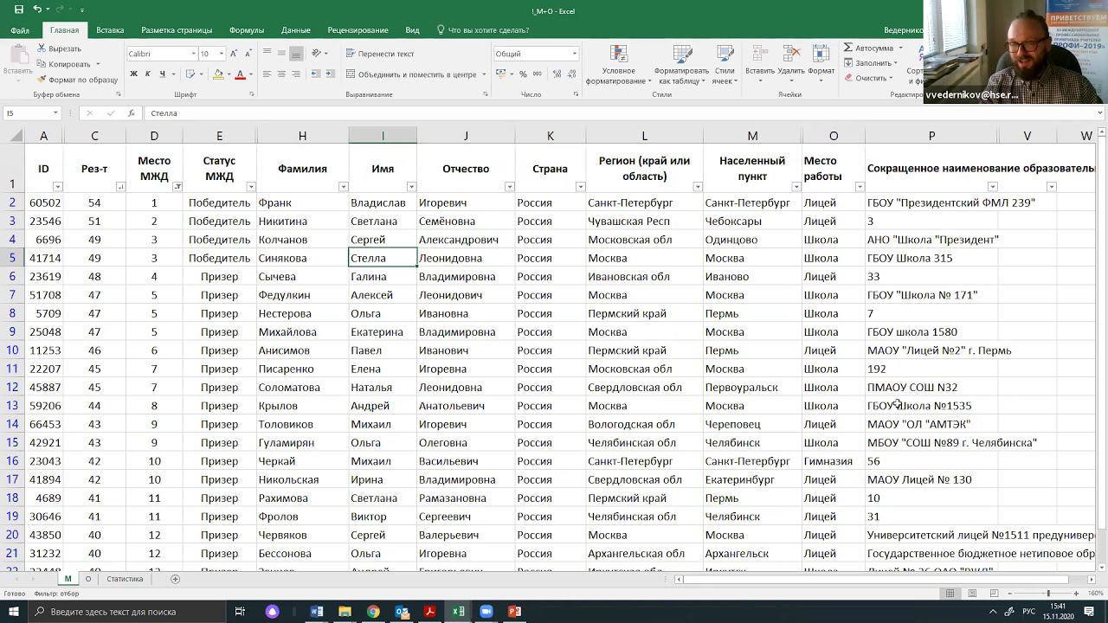The image size is (1108, 623).
Task: Switch to the Рецензирование tab
Action: pyautogui.click(x=358, y=30)
